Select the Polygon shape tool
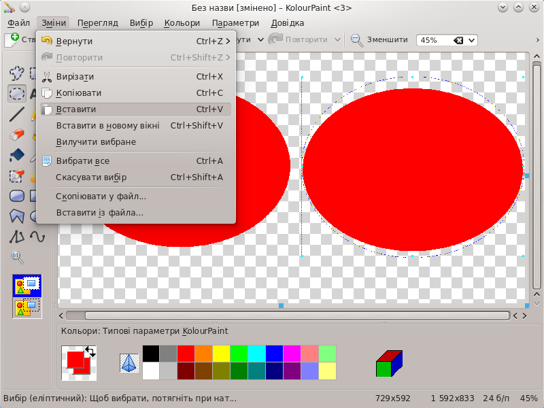Screen dimensions: 544x408 coord(16,216)
